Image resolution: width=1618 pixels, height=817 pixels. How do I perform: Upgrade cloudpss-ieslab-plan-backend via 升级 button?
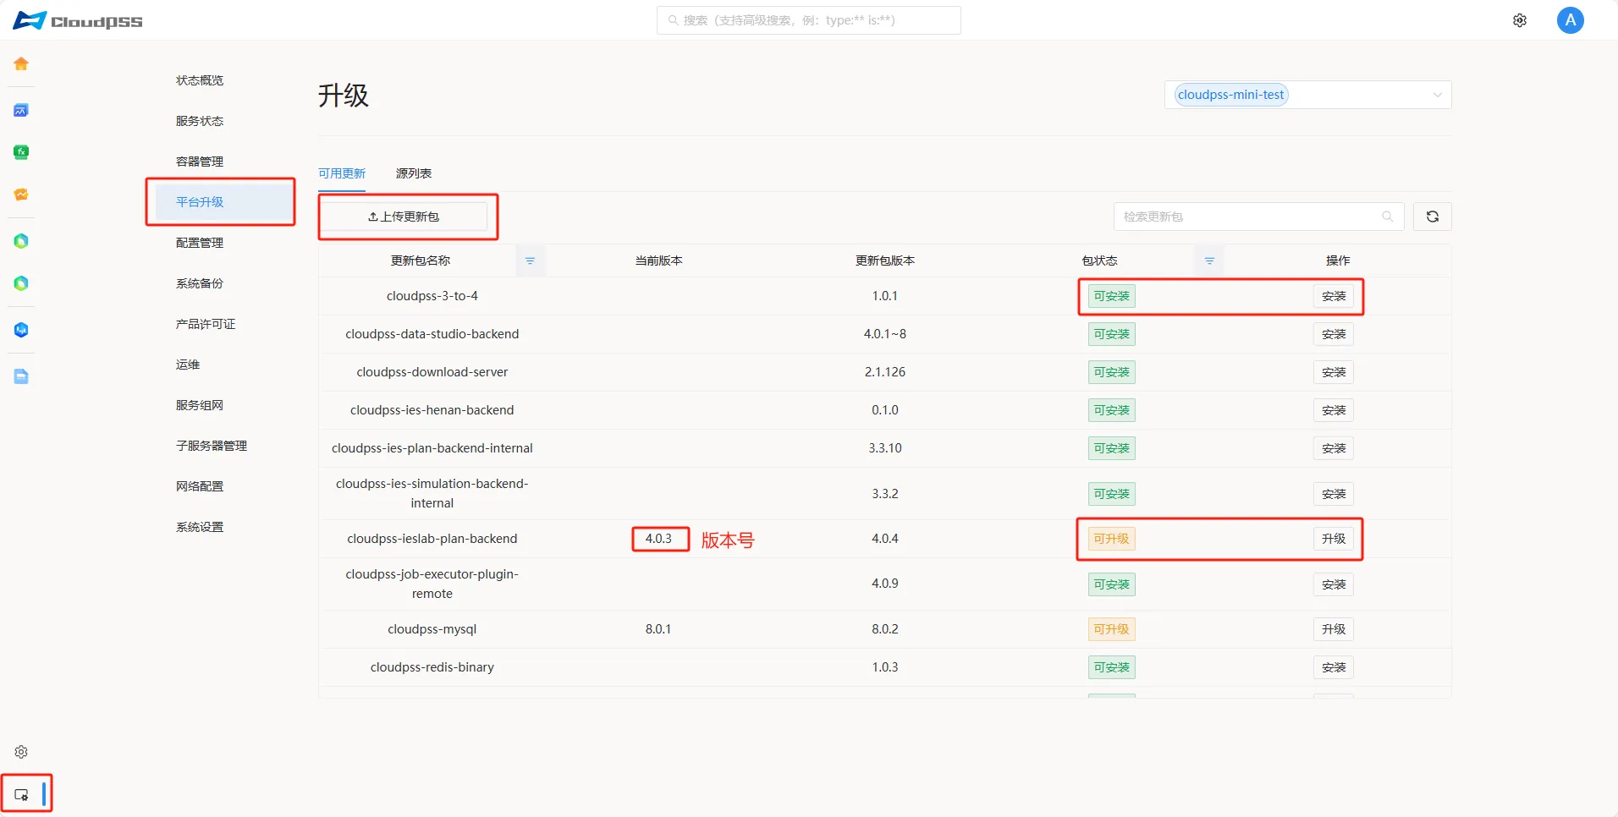coord(1334,539)
